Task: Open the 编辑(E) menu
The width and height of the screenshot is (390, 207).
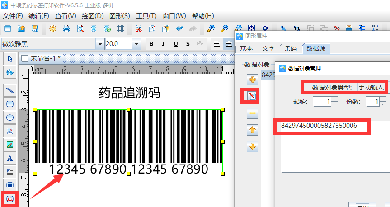Action: pyautogui.click(x=38, y=16)
